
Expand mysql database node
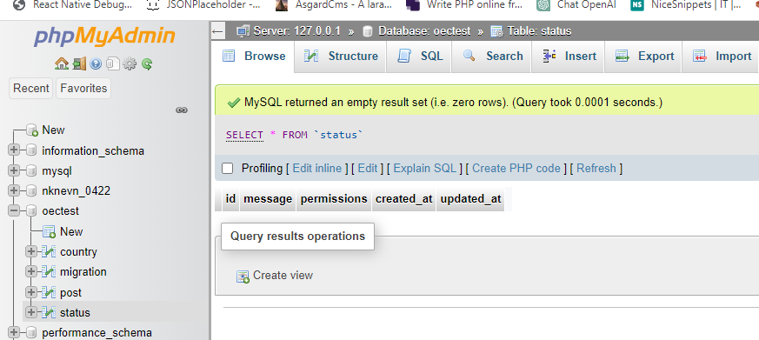pyautogui.click(x=14, y=171)
